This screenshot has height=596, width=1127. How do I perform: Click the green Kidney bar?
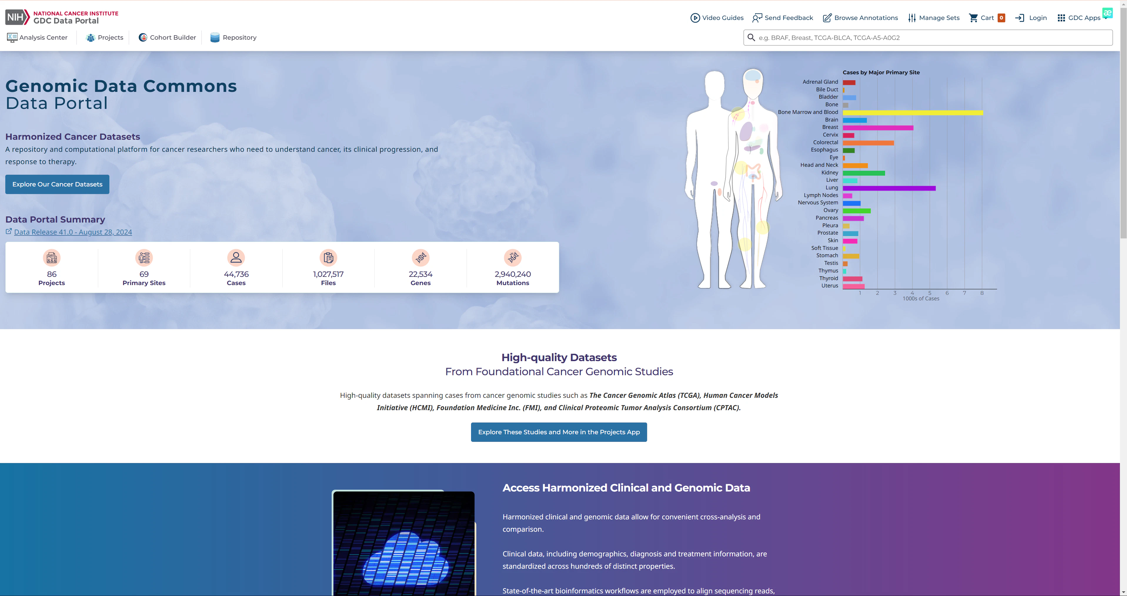864,173
